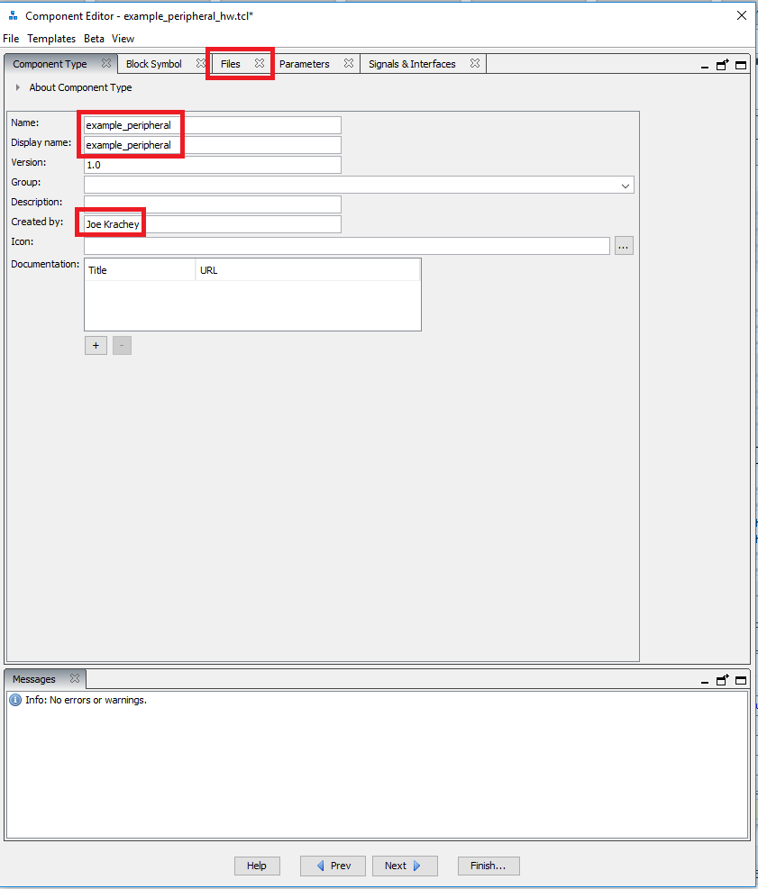Close the Component Type tab
Screen dimensions: 758x889
pos(106,64)
